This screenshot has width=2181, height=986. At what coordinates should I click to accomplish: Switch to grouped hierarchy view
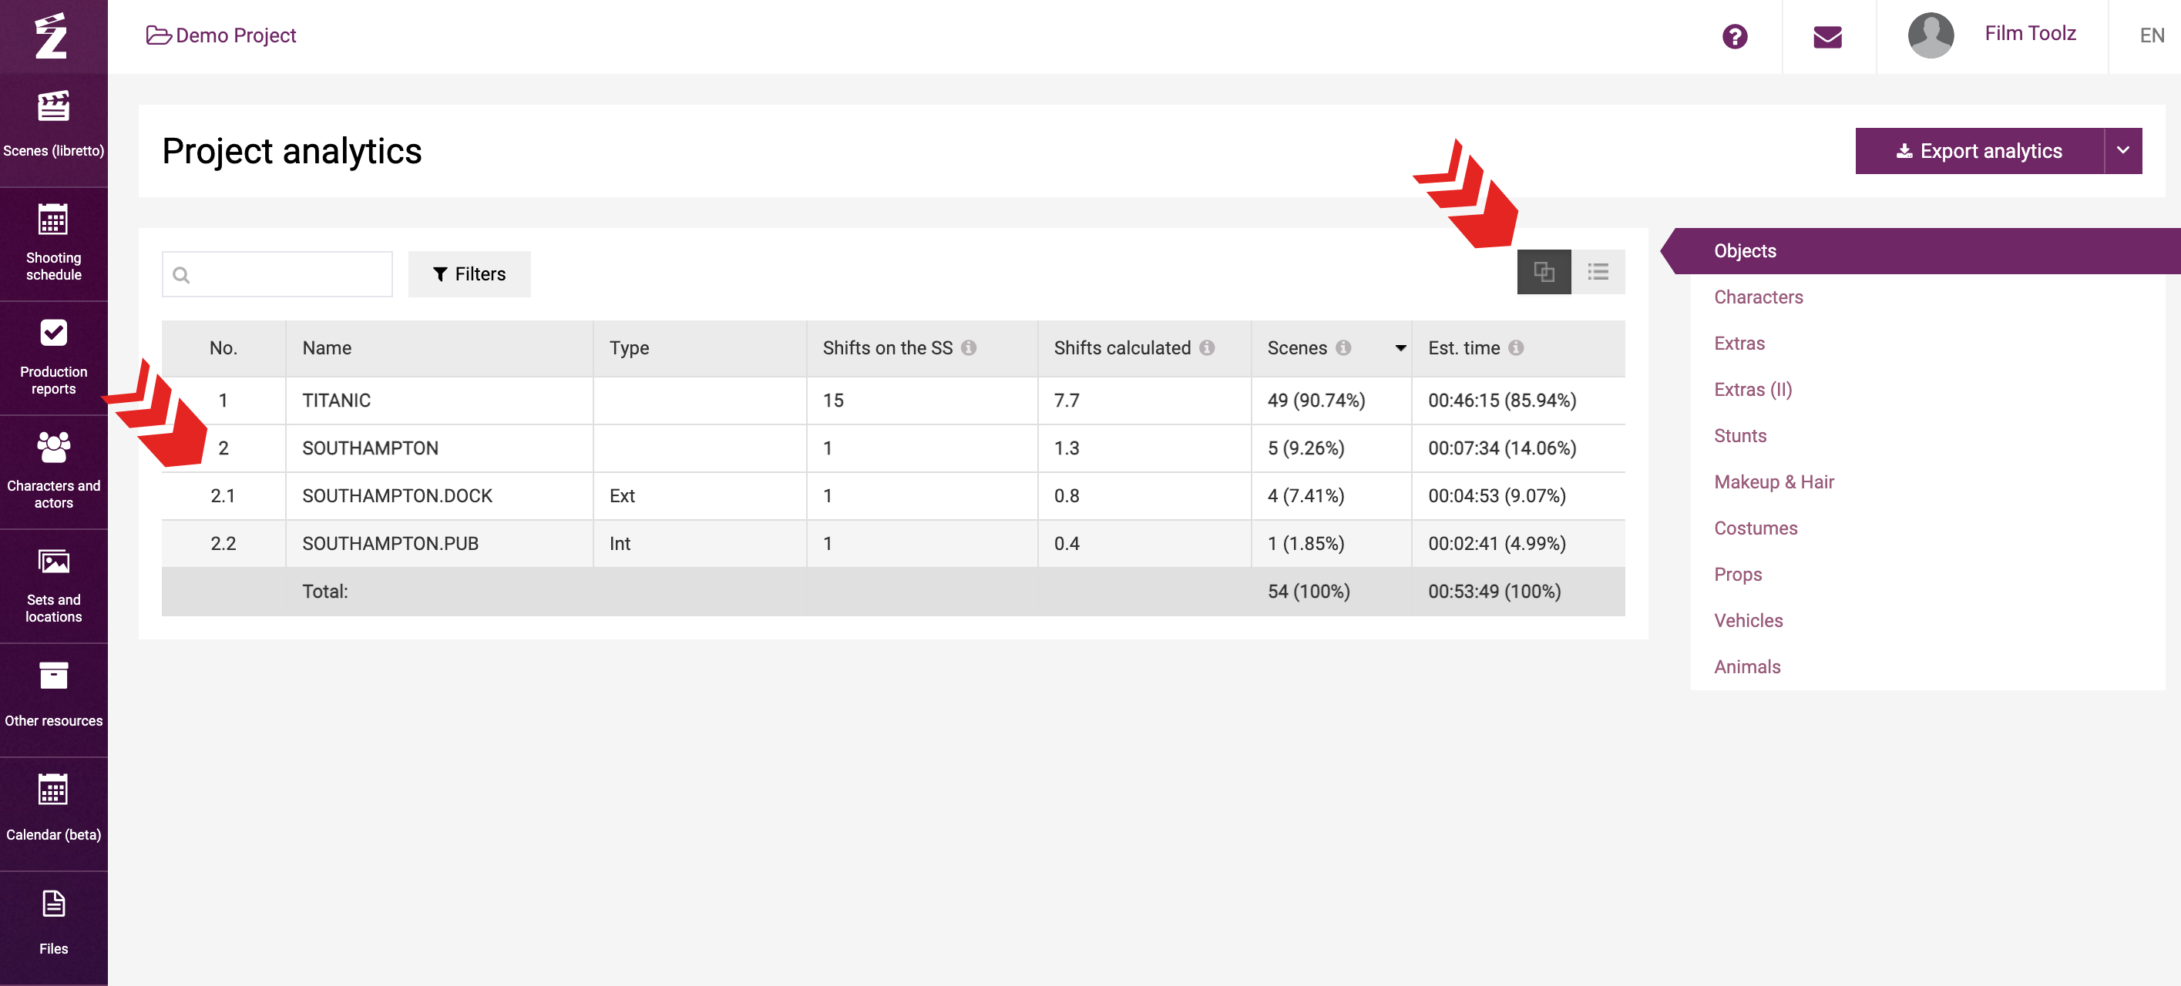click(x=1544, y=272)
